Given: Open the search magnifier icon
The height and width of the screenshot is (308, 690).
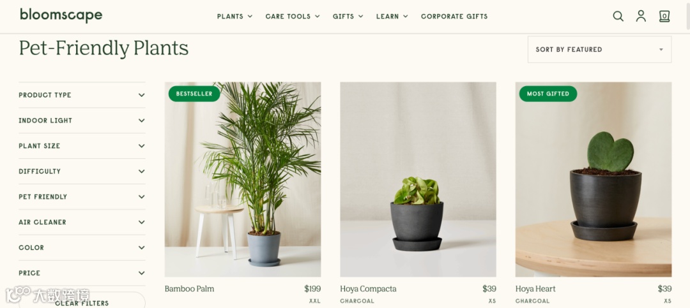Looking at the screenshot, I should pyautogui.click(x=618, y=16).
